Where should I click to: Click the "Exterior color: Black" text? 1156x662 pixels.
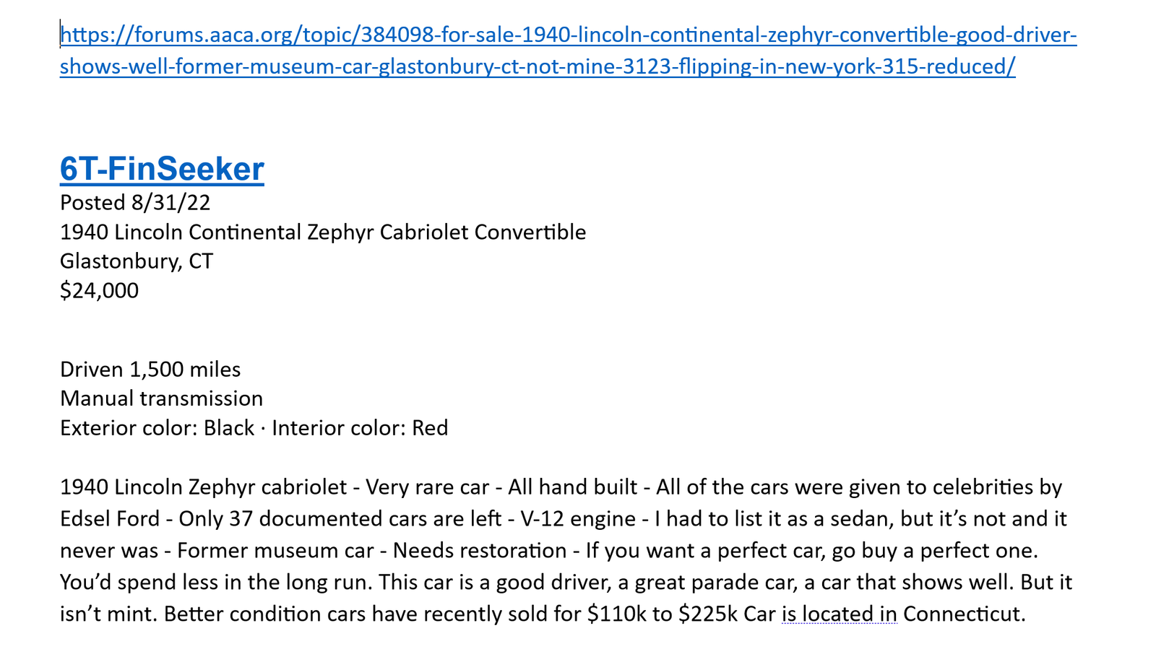pyautogui.click(x=157, y=428)
